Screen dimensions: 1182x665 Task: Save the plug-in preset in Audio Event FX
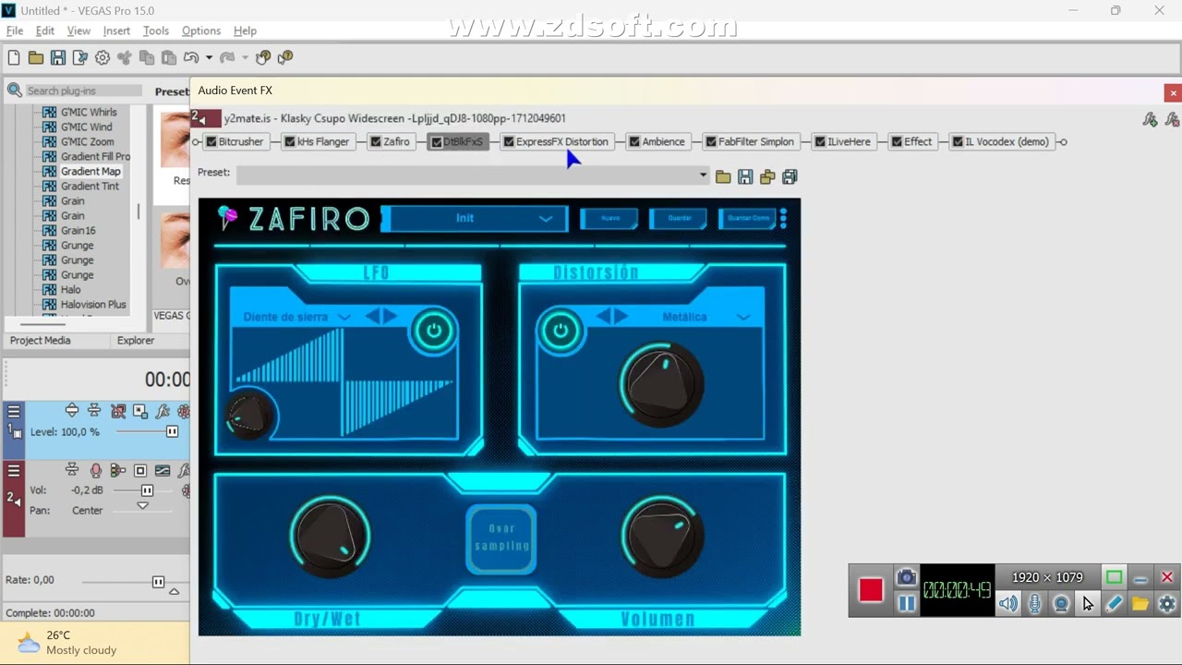[745, 176]
